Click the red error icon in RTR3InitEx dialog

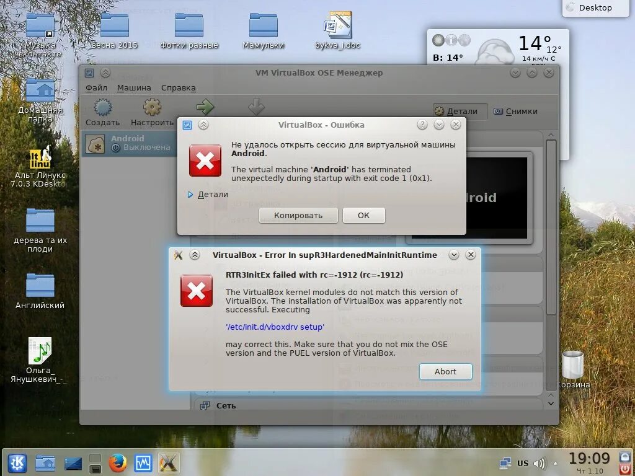pyautogui.click(x=197, y=291)
